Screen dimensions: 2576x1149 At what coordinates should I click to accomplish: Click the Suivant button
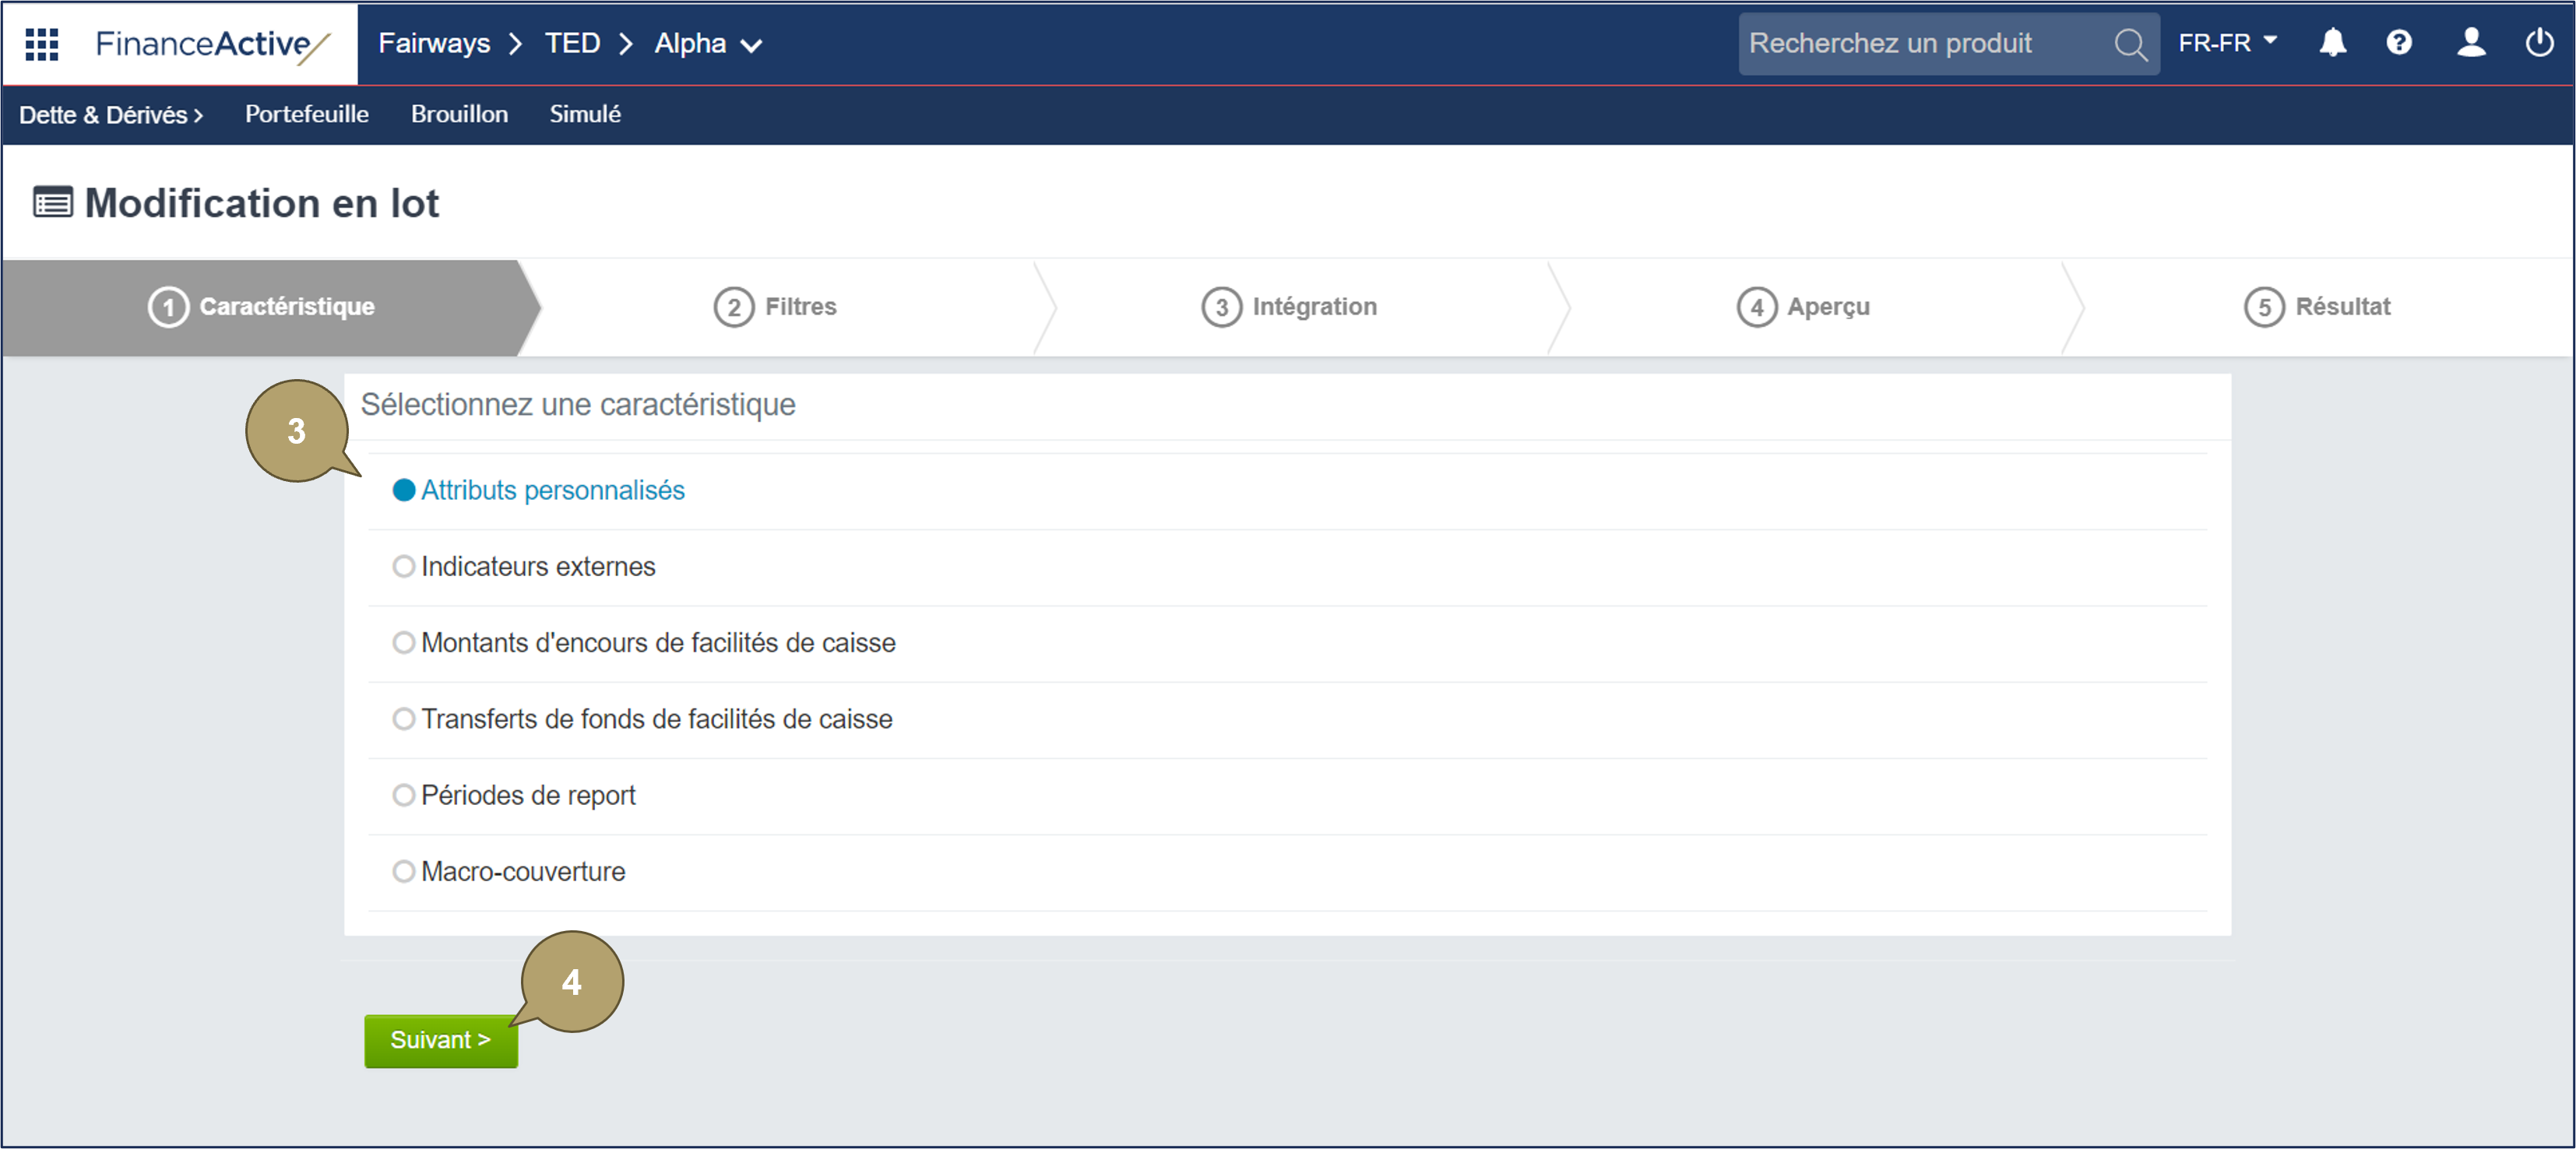click(441, 1041)
